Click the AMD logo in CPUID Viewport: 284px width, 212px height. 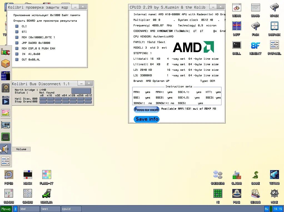point(193,47)
